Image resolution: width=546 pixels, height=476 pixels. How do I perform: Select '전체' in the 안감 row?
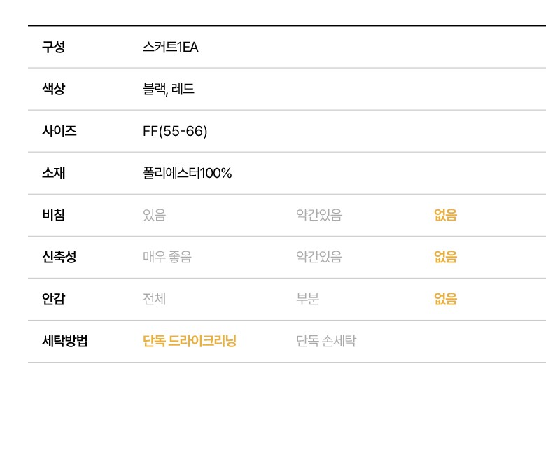[154, 299]
